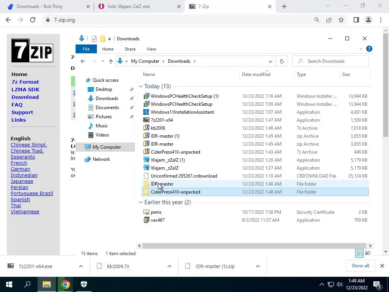
Task: Switch the 7-Zip site language to Vietnamese
Action: click(x=25, y=211)
